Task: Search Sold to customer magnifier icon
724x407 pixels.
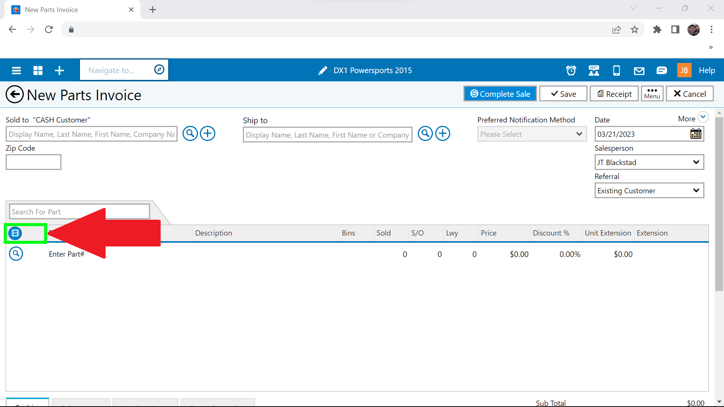Action: point(190,133)
